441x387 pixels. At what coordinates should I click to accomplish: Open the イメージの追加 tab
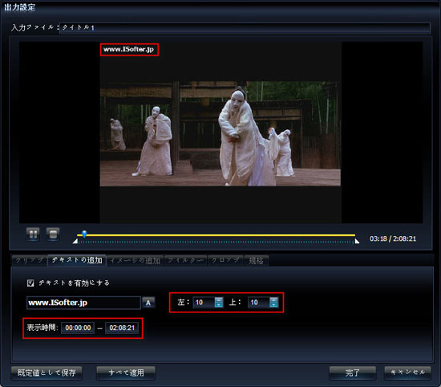[x=136, y=260]
